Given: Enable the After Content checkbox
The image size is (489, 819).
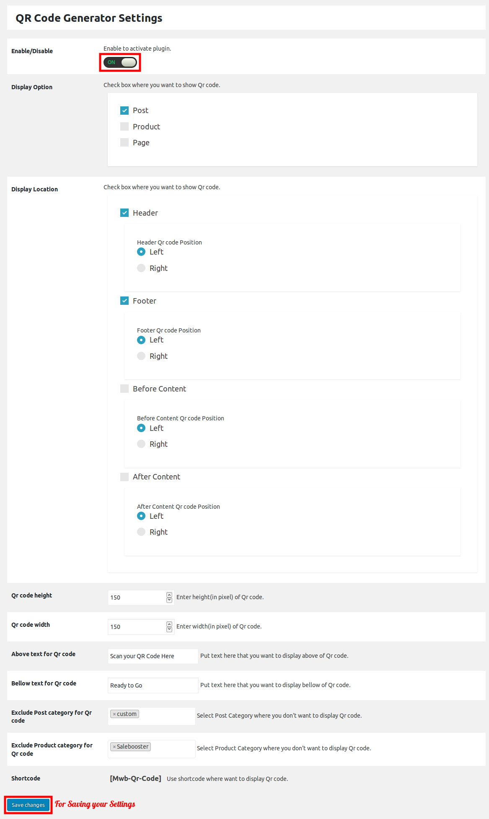Looking at the screenshot, I should point(124,477).
